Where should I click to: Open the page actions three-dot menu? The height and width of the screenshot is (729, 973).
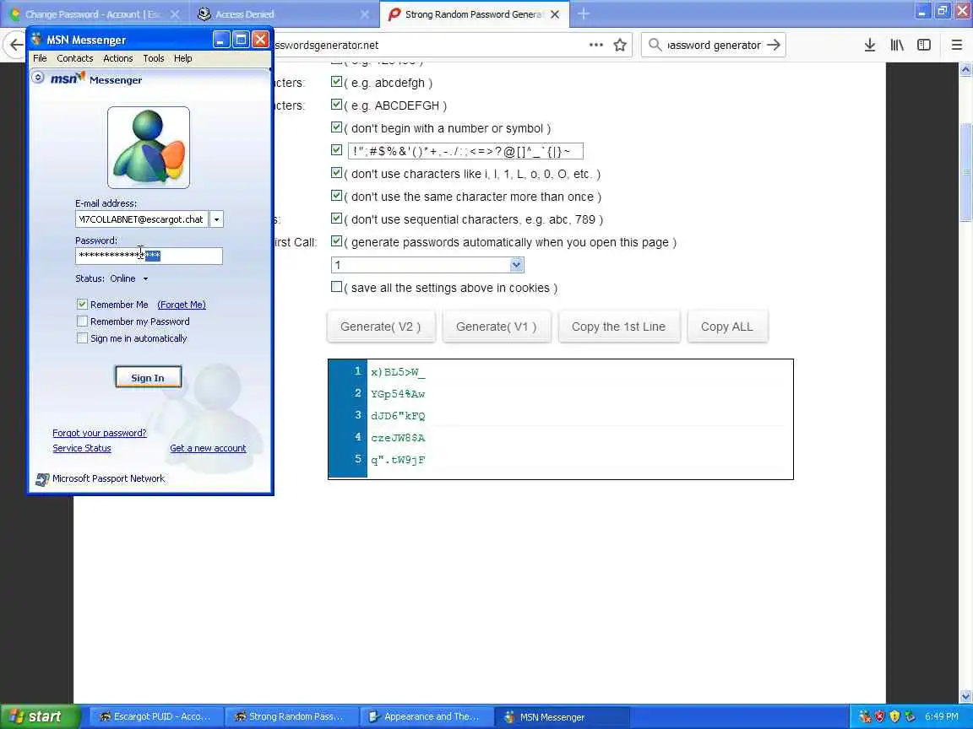click(x=595, y=45)
